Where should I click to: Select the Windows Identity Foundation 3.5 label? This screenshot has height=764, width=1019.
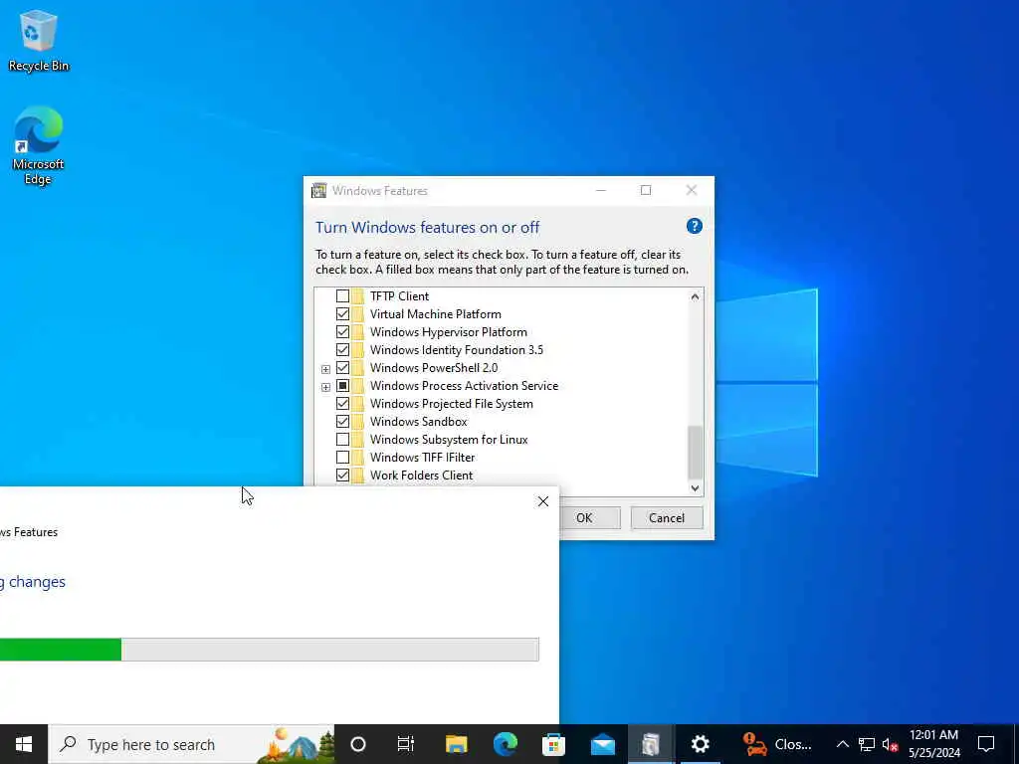tap(457, 349)
